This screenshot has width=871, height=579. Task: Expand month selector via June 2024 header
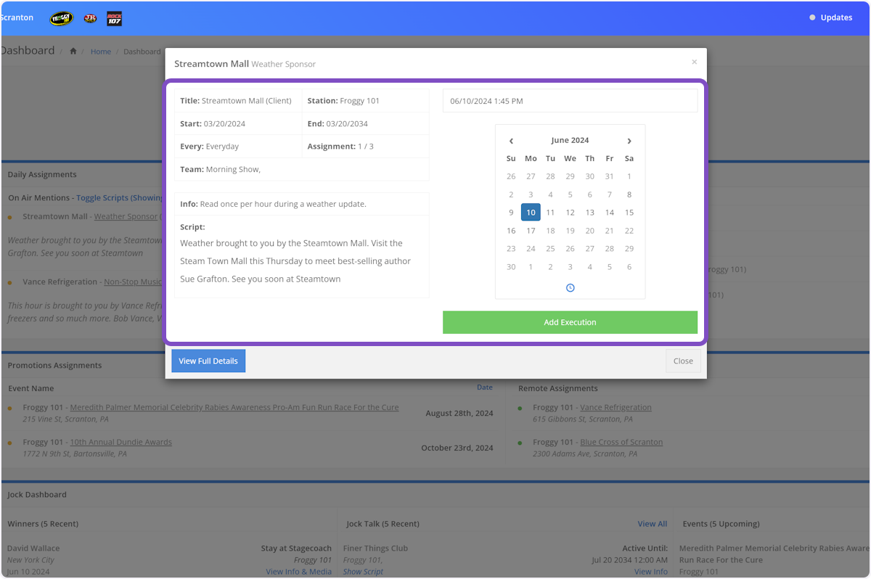(x=570, y=141)
